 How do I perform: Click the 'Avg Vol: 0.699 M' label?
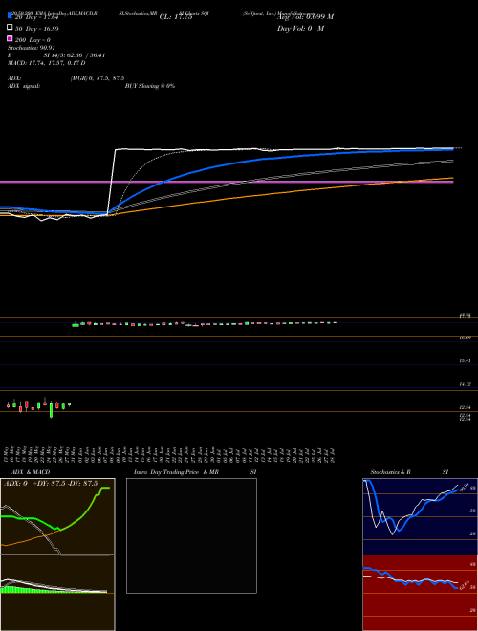305,17
